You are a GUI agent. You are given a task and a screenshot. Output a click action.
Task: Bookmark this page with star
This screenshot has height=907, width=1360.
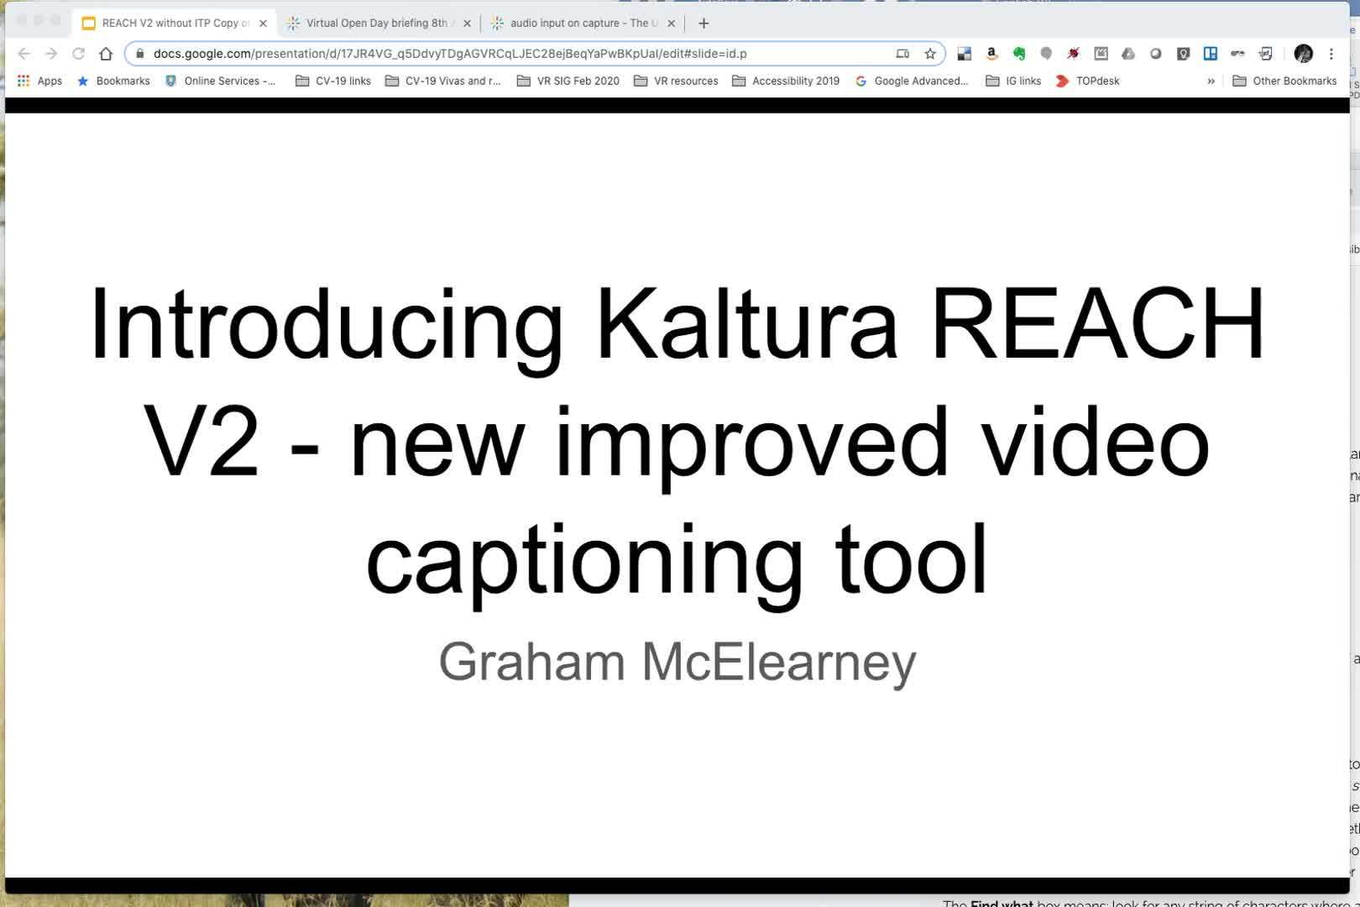pyautogui.click(x=930, y=54)
